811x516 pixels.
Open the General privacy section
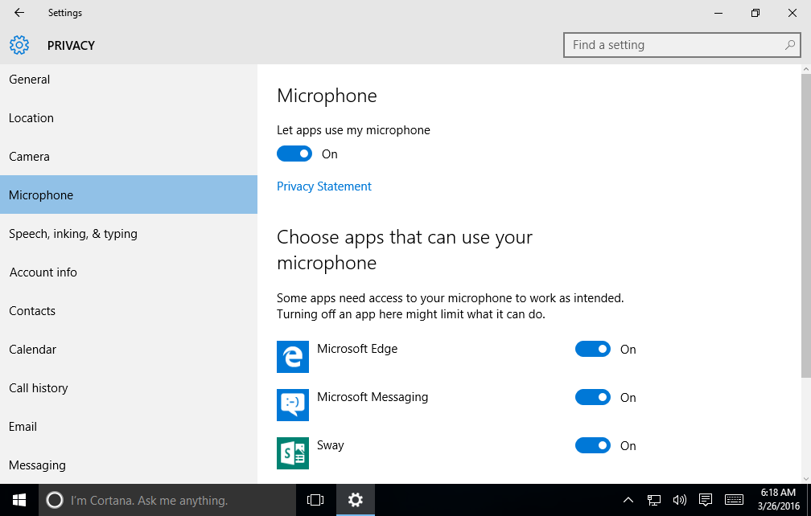pos(128,80)
